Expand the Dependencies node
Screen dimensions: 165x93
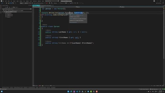coord(4,13)
